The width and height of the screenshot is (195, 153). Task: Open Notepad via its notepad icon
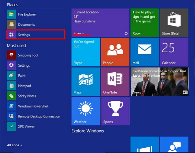(x=11, y=86)
